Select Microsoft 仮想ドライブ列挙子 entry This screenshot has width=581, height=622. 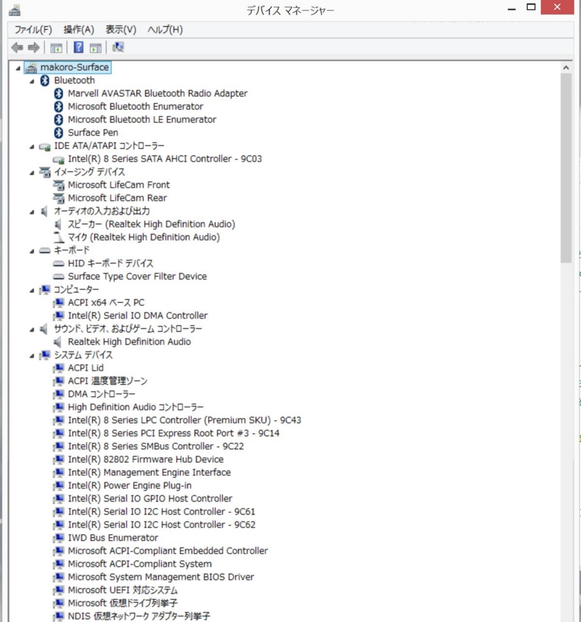pos(122,603)
